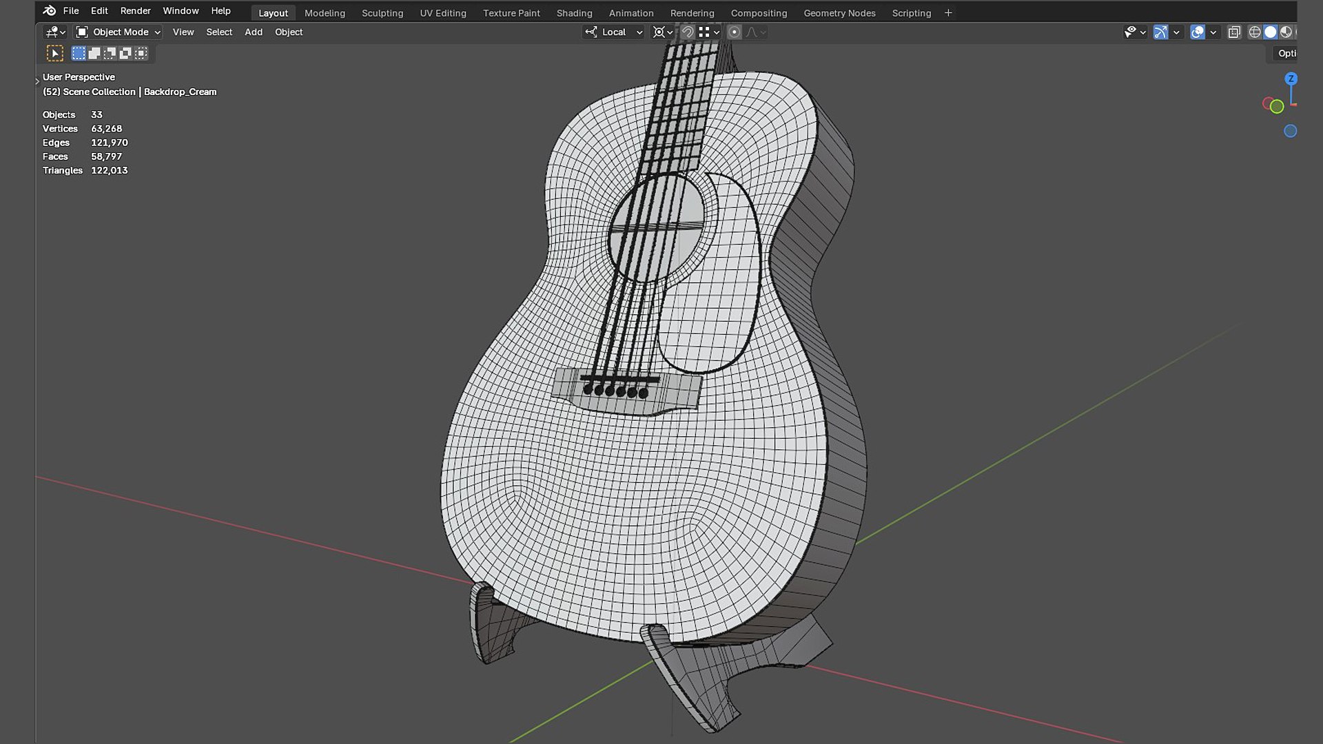Open the viewport Select menu
The width and height of the screenshot is (1323, 744).
(219, 32)
